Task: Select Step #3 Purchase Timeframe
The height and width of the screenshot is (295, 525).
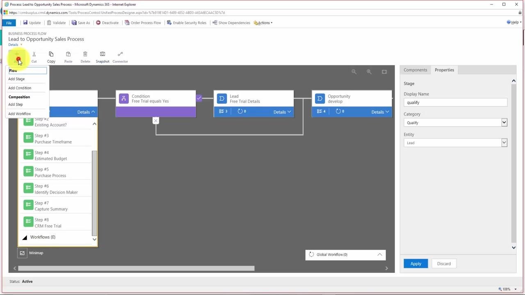Action: [55, 138]
